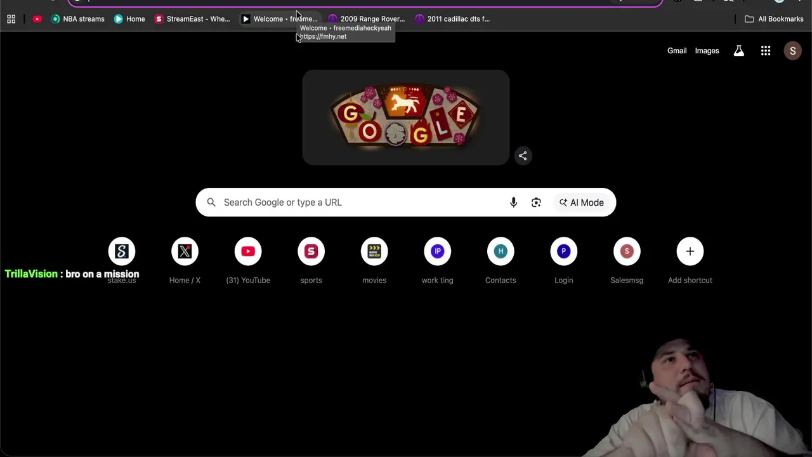
Task: Open the StreamEast bookmark
Action: tap(193, 19)
